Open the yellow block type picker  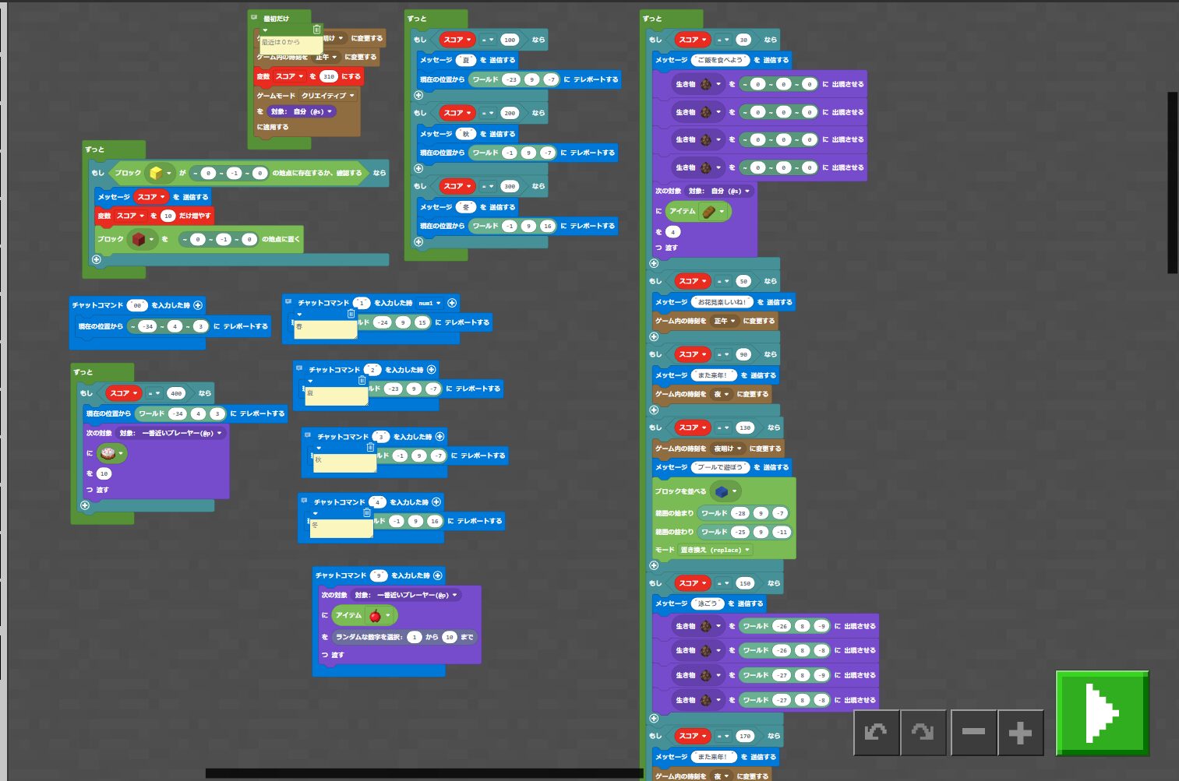pos(169,173)
